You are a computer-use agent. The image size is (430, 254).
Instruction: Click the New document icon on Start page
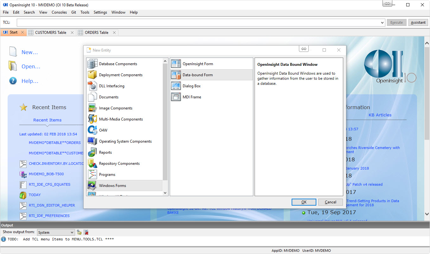pyautogui.click(x=13, y=52)
